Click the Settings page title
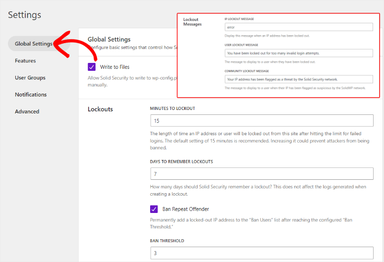 [25, 15]
